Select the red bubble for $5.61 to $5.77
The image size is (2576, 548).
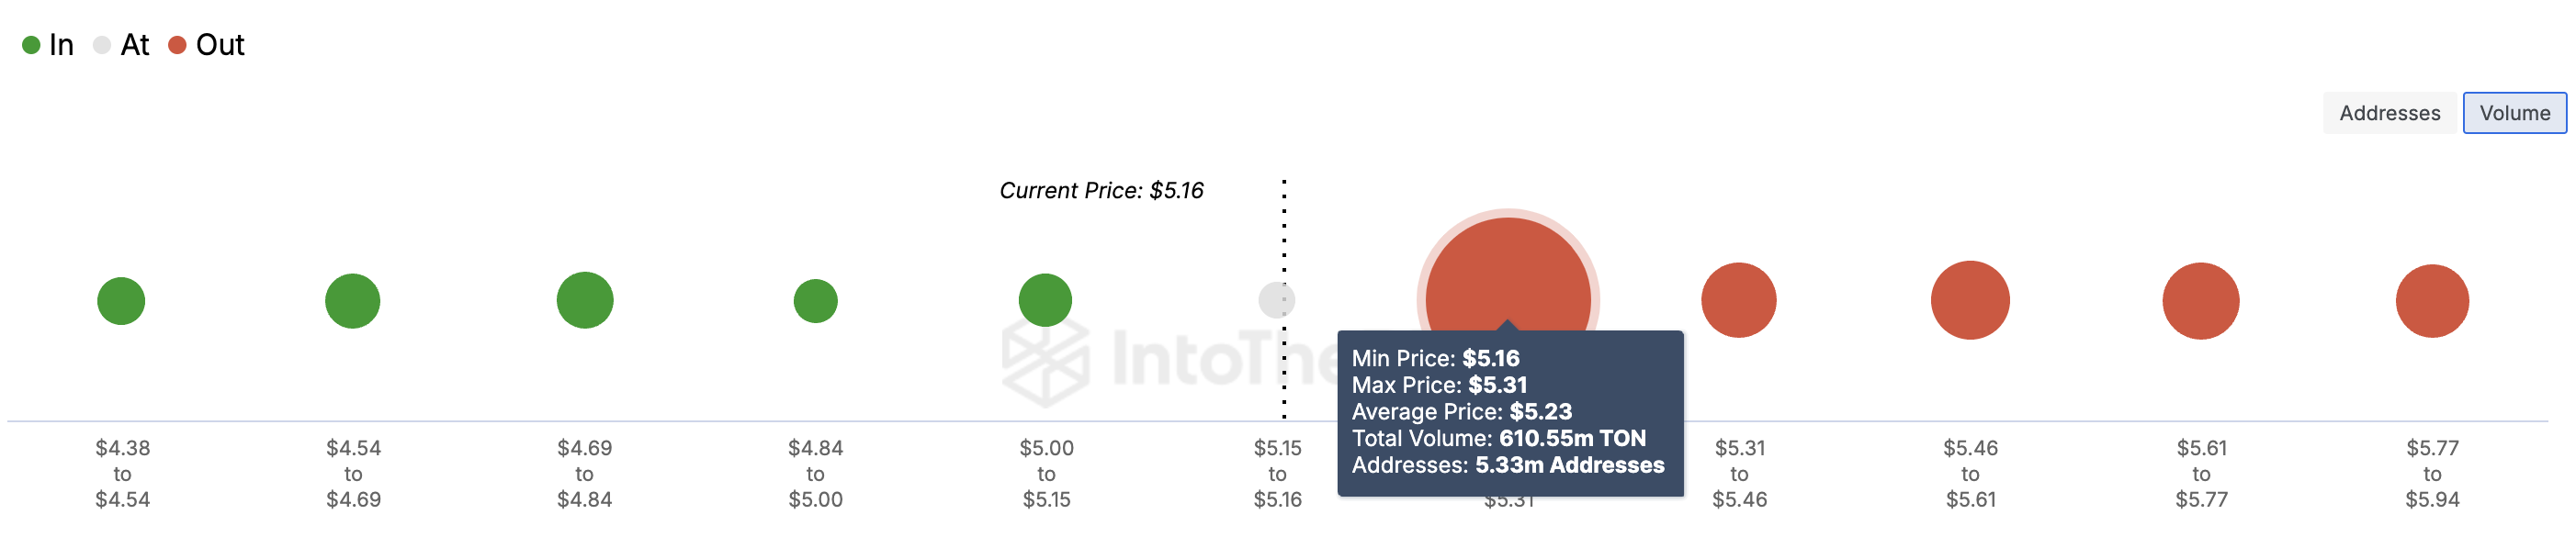2201,301
